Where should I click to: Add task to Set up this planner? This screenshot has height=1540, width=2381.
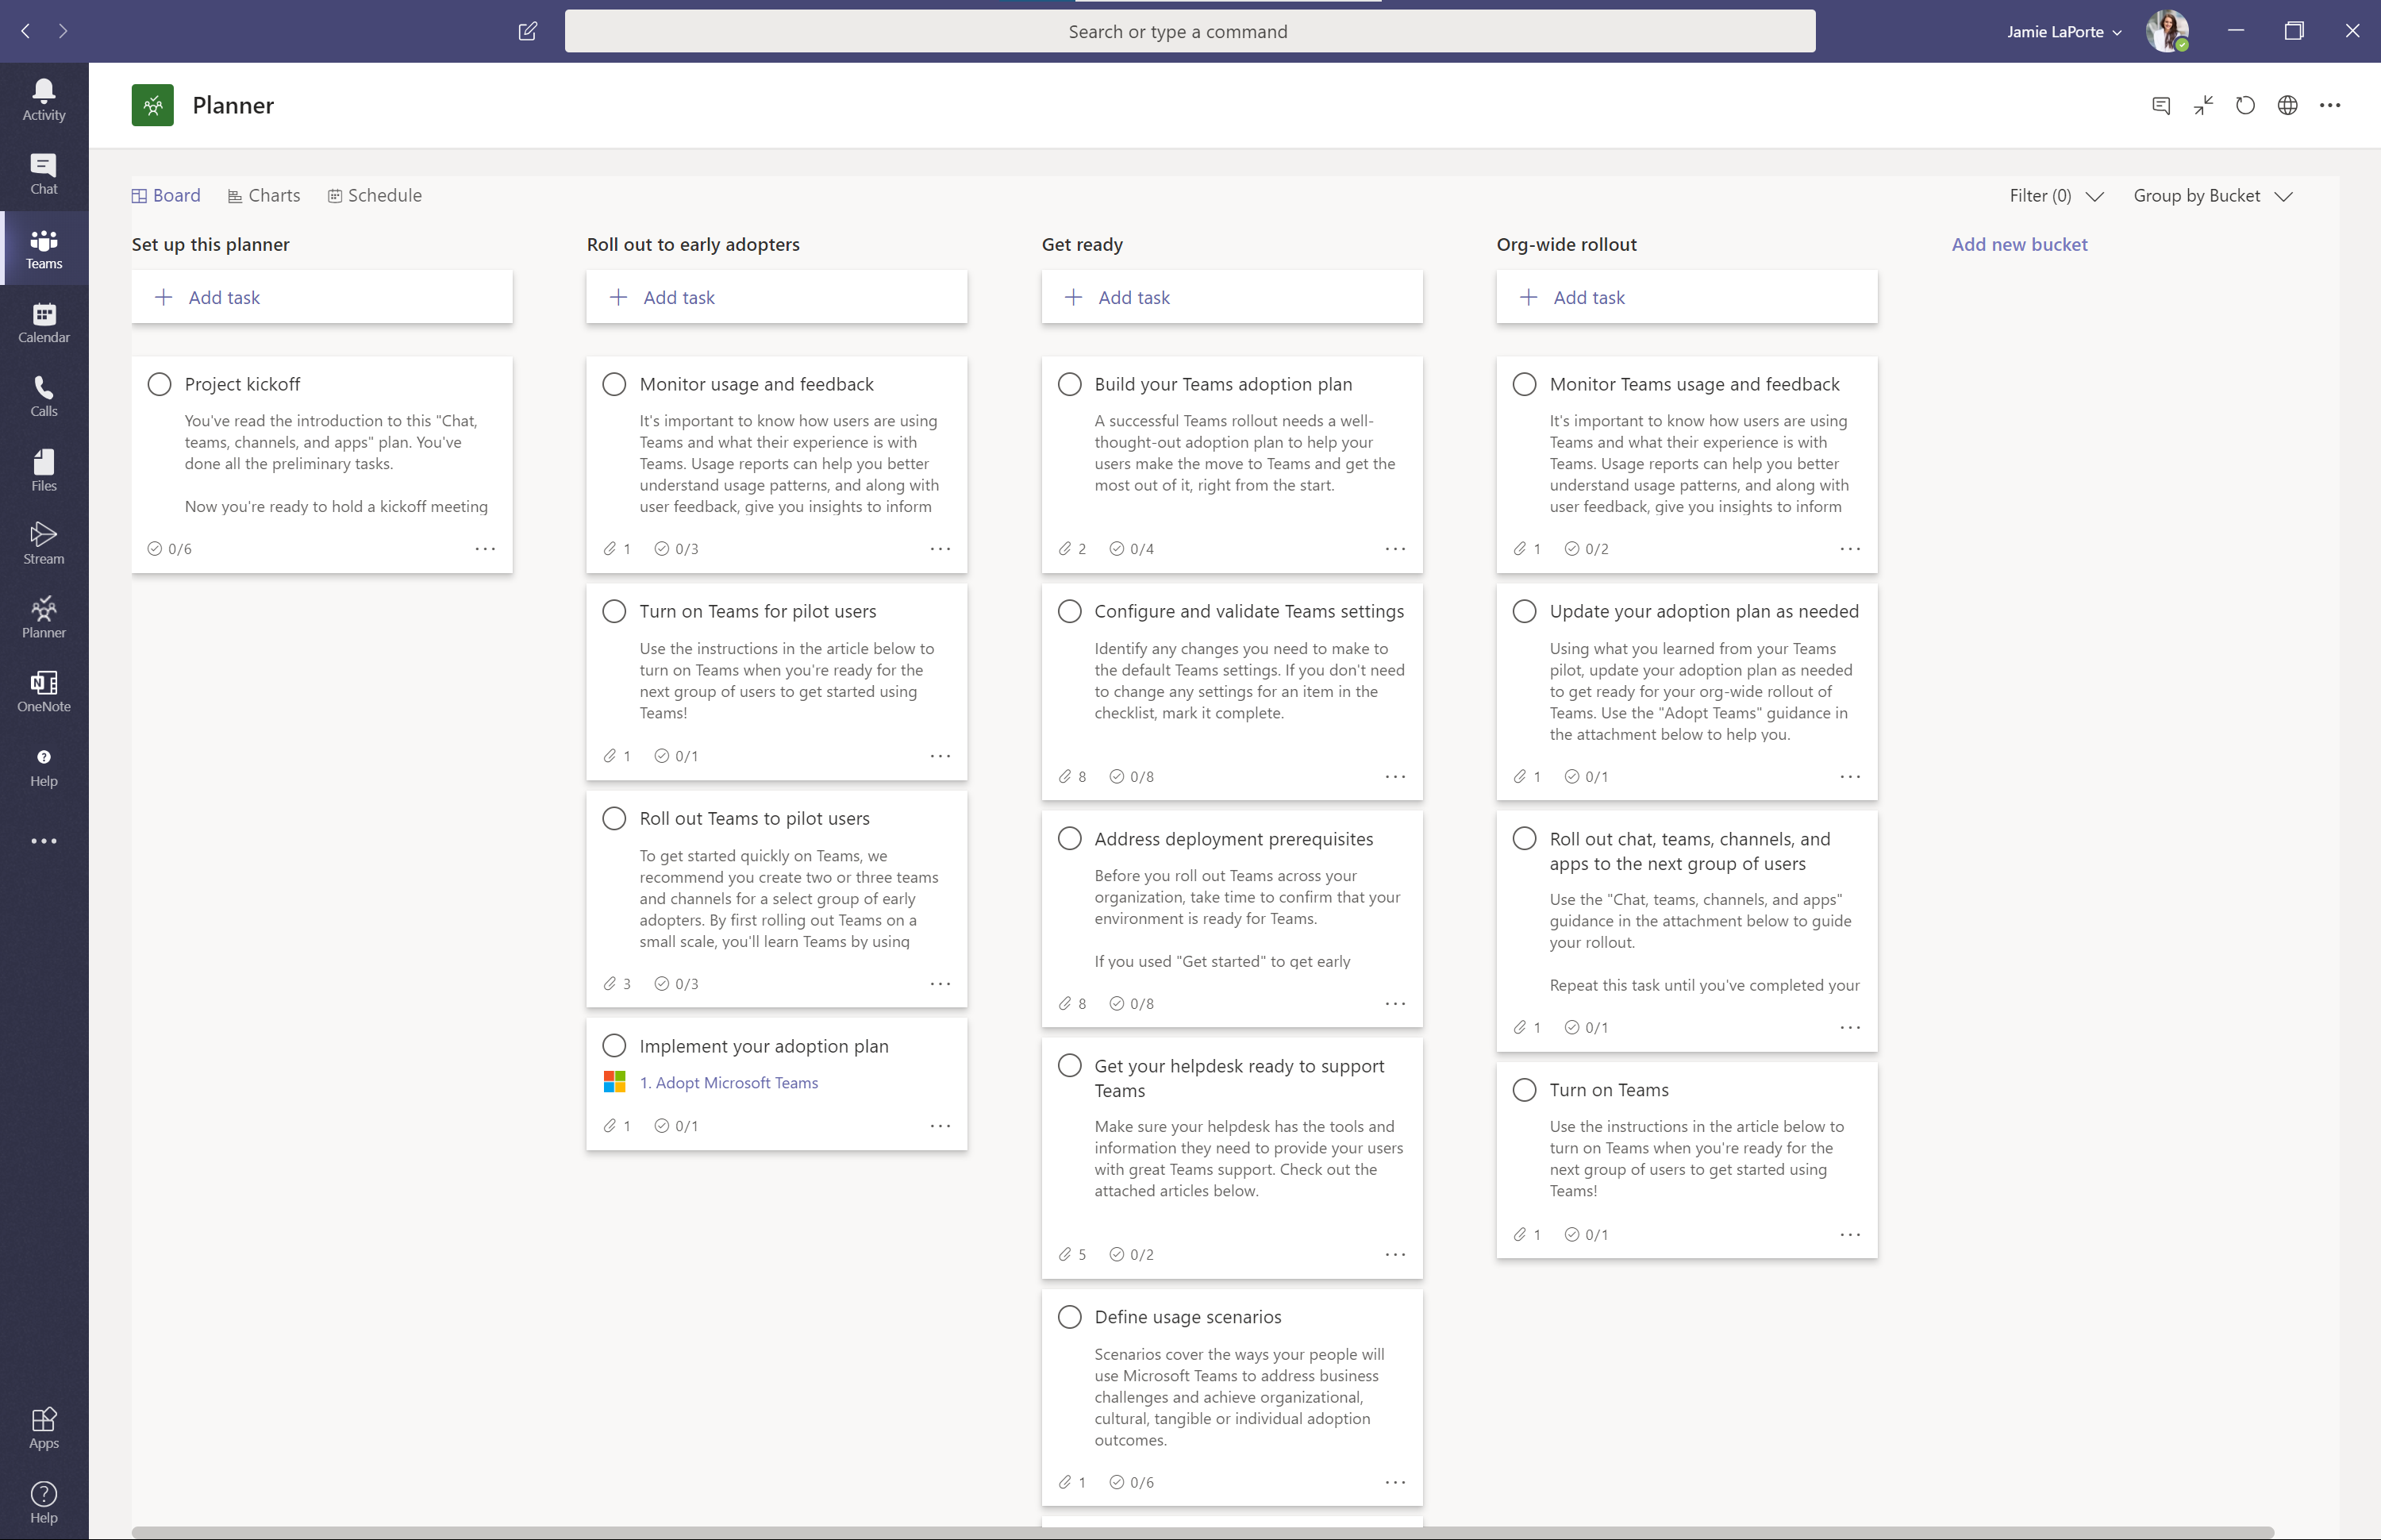point(322,297)
